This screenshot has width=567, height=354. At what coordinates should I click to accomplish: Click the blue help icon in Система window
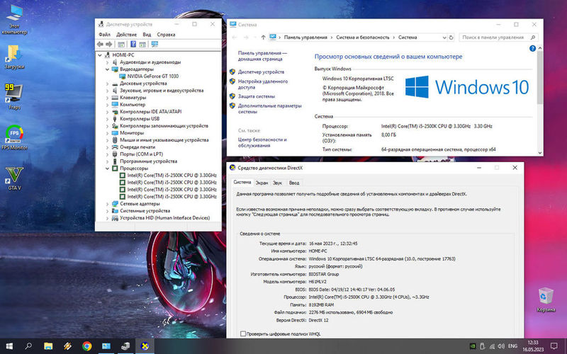point(534,48)
